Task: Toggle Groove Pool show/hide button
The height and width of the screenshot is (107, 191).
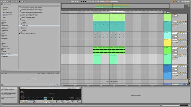Action: click(2, 85)
